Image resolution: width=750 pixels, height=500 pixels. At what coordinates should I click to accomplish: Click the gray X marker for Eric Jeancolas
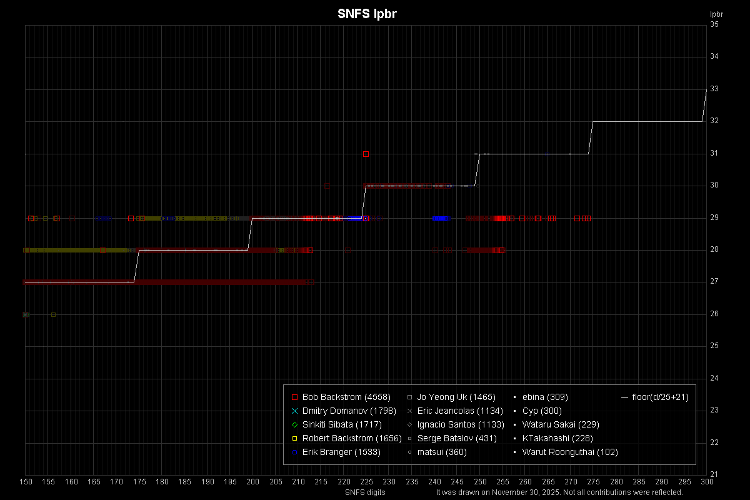pyautogui.click(x=409, y=411)
